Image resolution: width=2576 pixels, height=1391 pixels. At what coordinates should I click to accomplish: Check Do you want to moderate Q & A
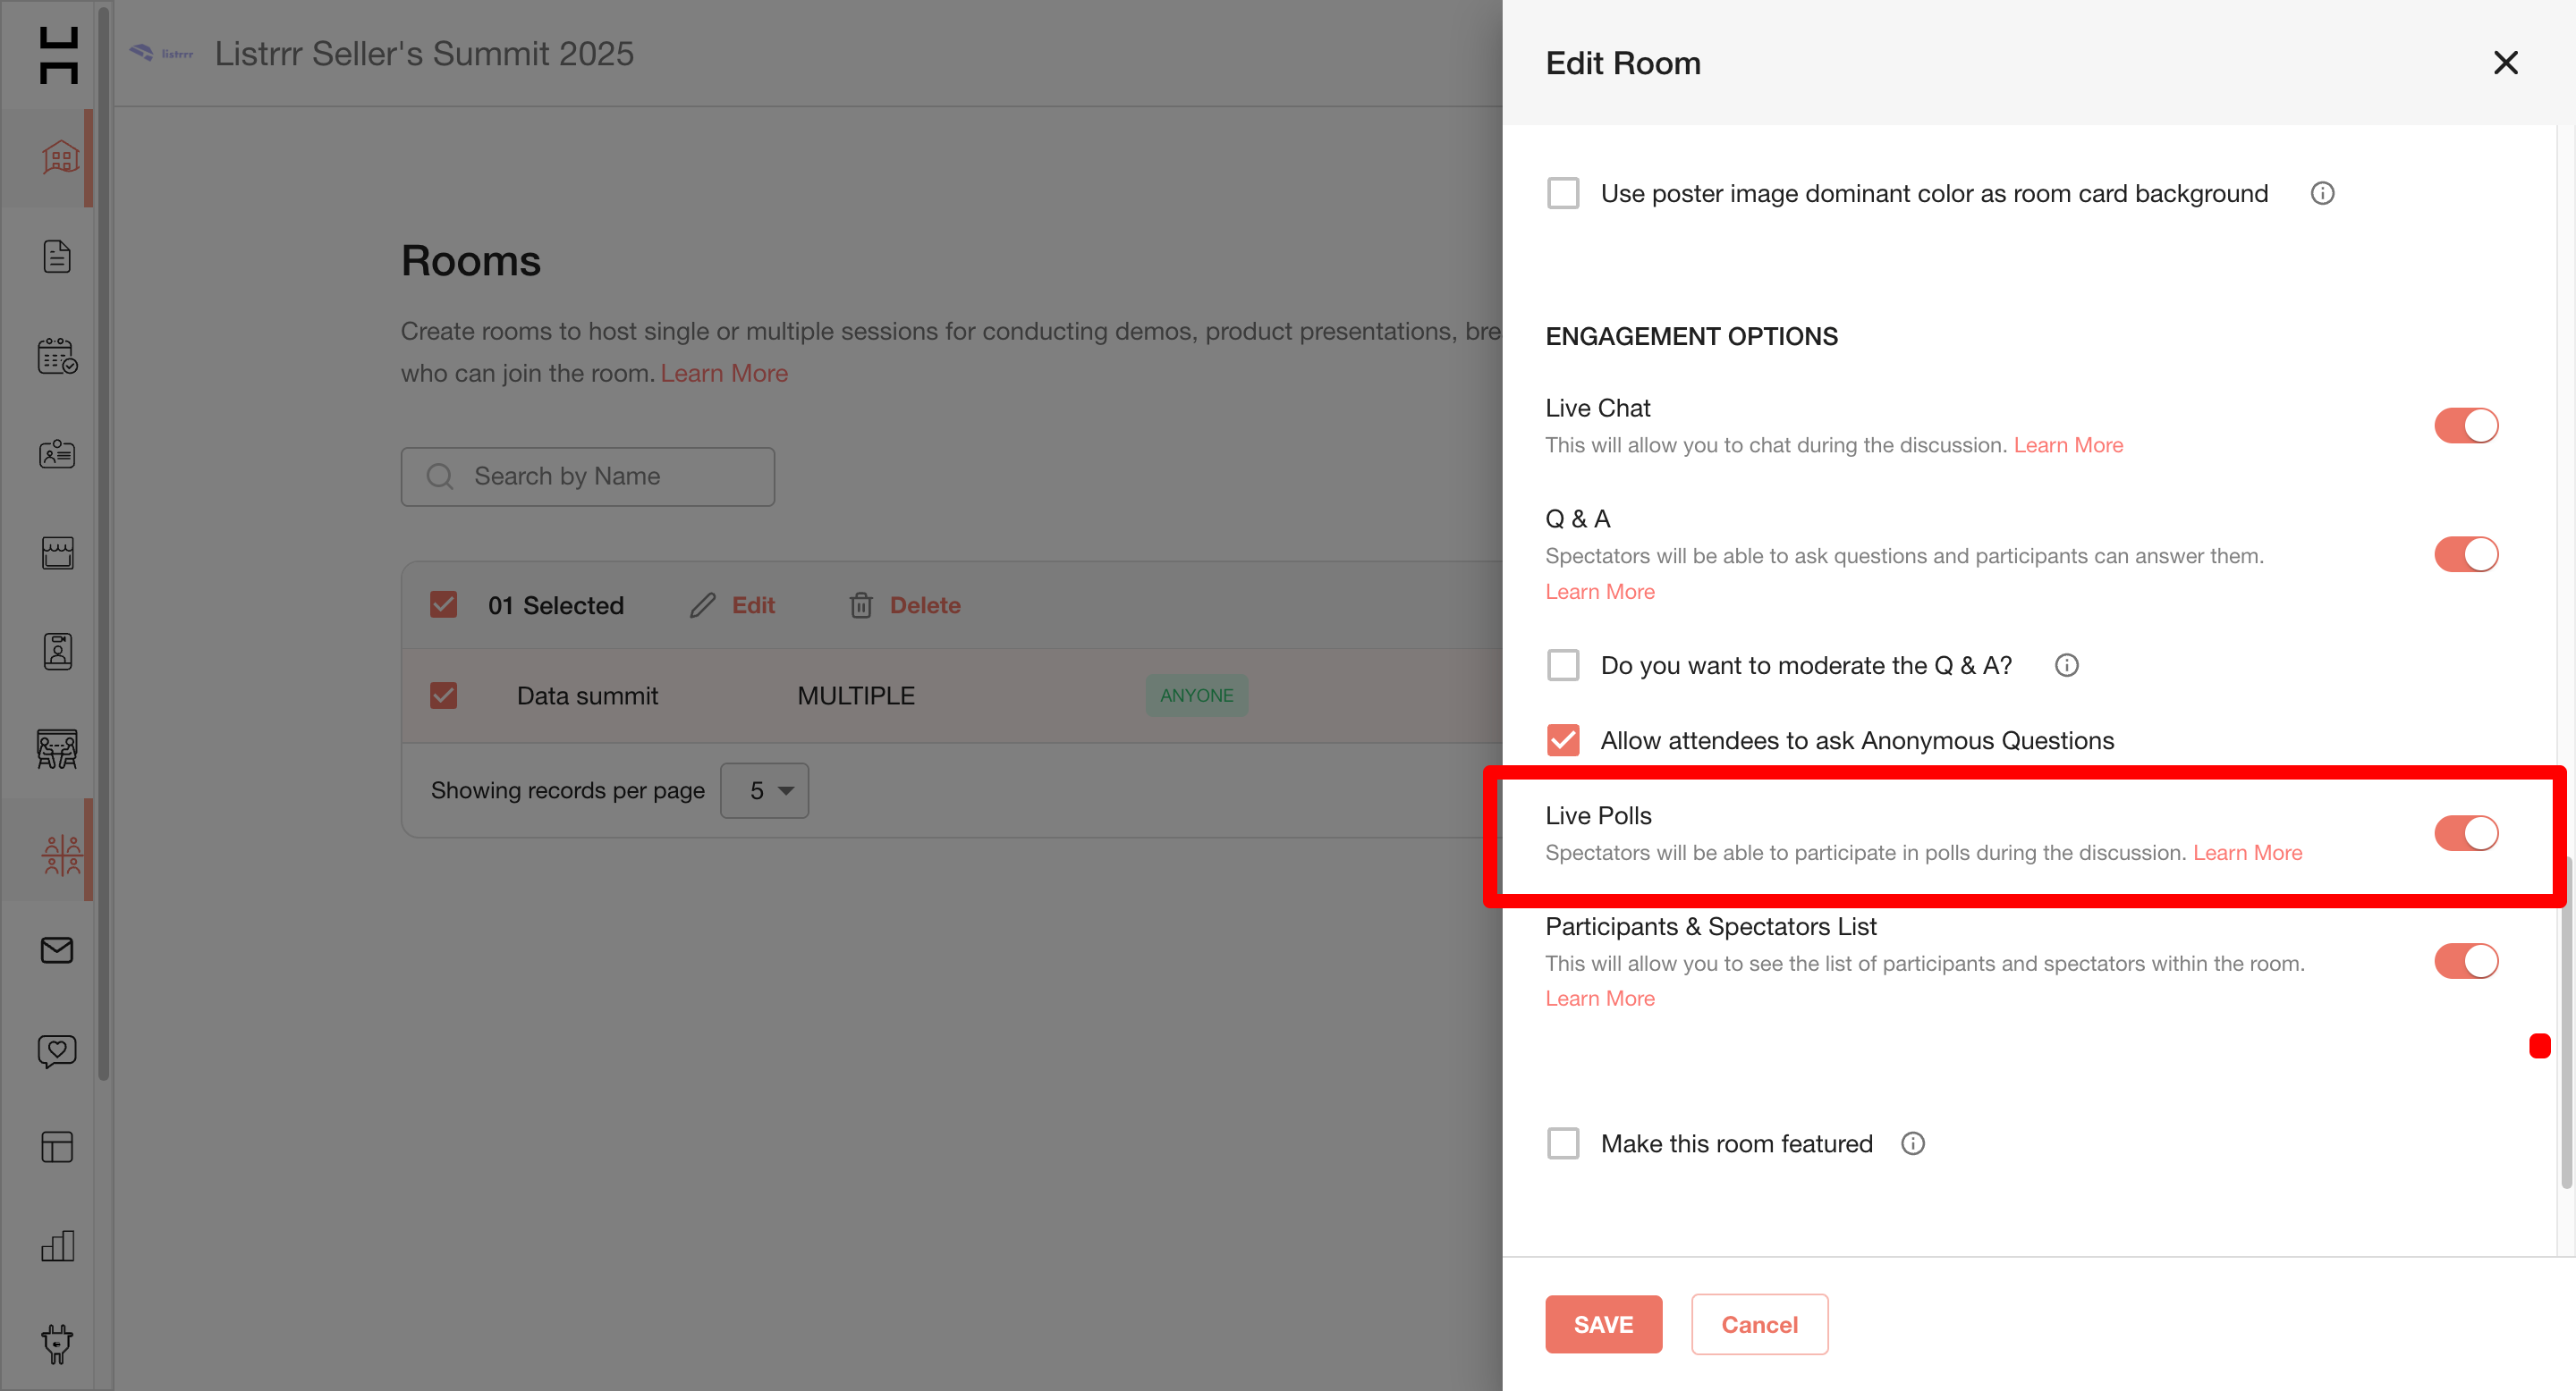tap(1563, 665)
